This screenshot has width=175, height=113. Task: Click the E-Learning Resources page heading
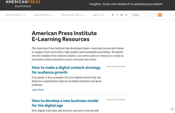[64, 36]
